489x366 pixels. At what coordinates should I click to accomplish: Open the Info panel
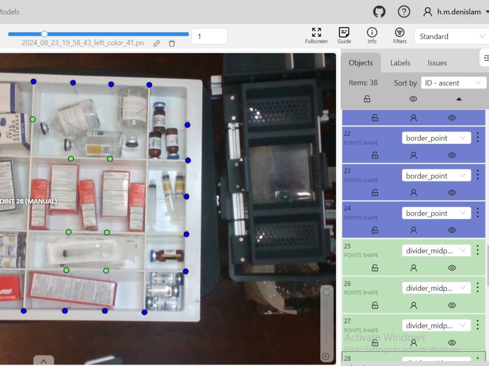[x=372, y=36]
